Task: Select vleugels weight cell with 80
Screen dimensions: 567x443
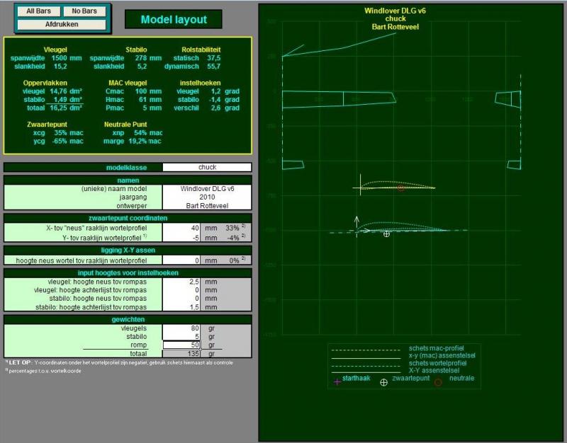Action: click(x=181, y=328)
